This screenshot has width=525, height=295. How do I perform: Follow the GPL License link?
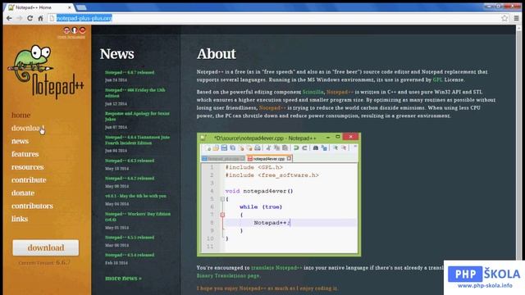437,79
